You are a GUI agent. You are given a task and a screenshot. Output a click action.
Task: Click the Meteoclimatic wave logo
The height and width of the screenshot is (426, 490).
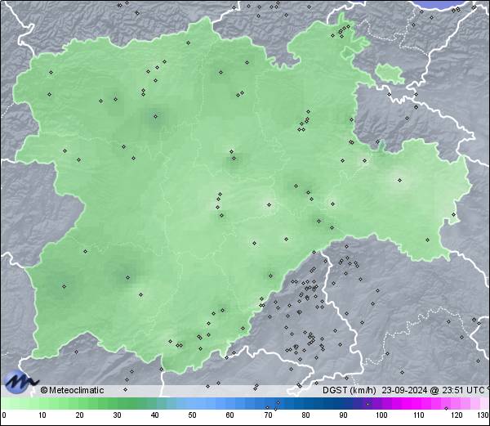20,382
